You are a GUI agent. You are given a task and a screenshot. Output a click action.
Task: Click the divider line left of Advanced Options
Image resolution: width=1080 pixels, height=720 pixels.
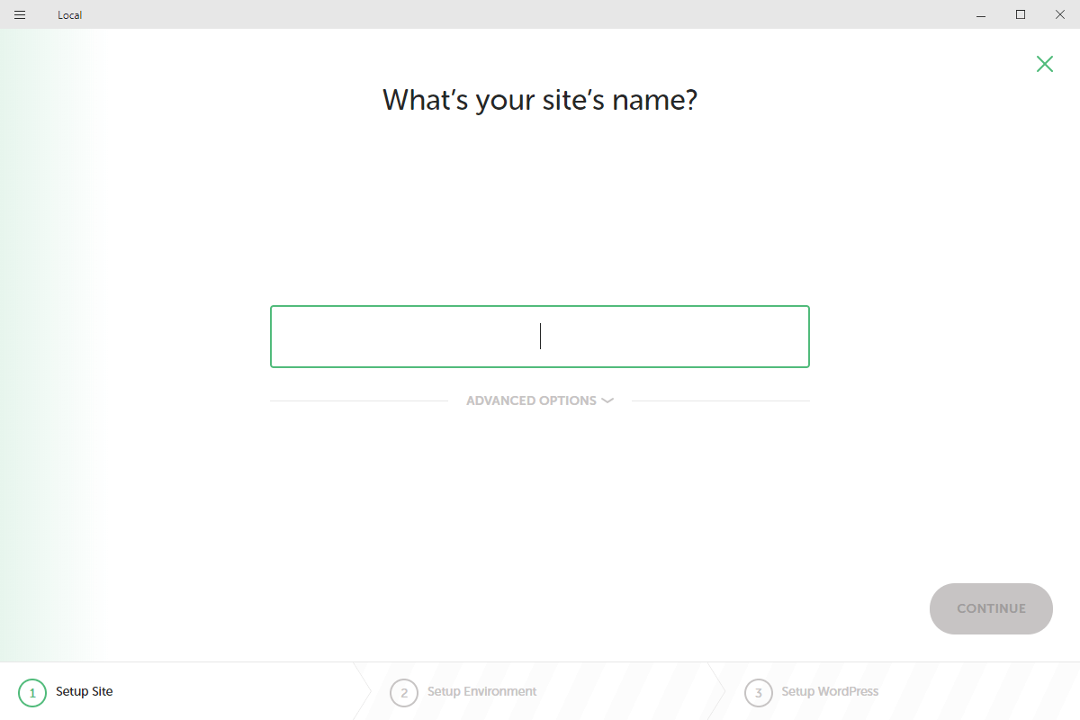coord(358,400)
